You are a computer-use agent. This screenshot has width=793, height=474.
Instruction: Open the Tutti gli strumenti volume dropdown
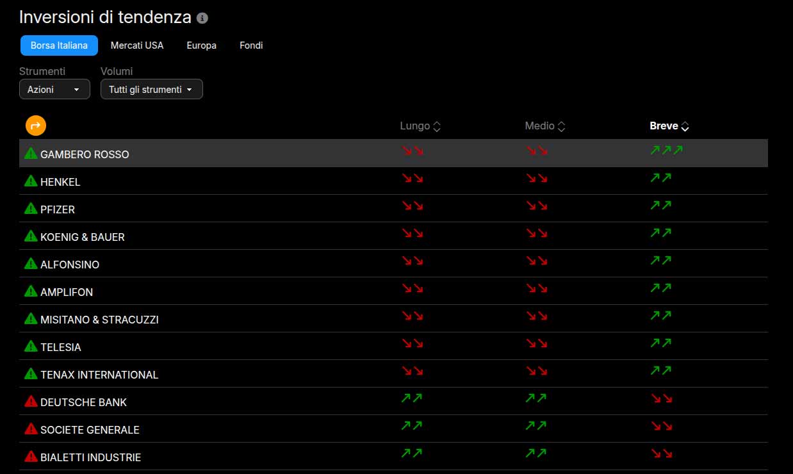(x=152, y=89)
